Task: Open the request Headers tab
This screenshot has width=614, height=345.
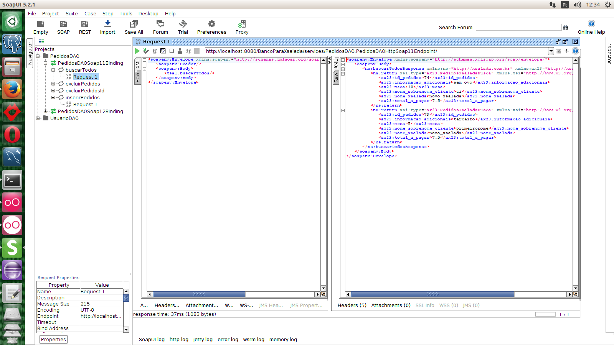Action: (x=167, y=305)
